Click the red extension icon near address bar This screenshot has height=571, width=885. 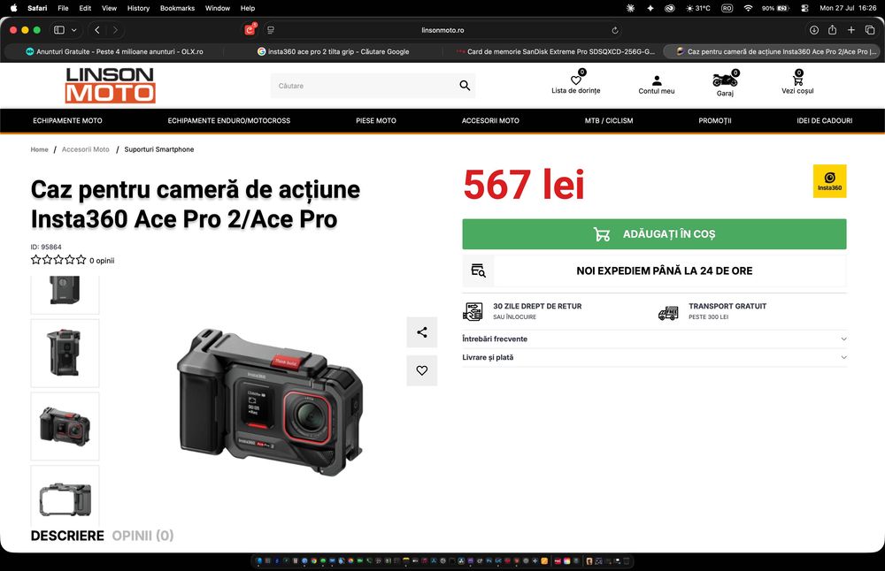coord(250,29)
